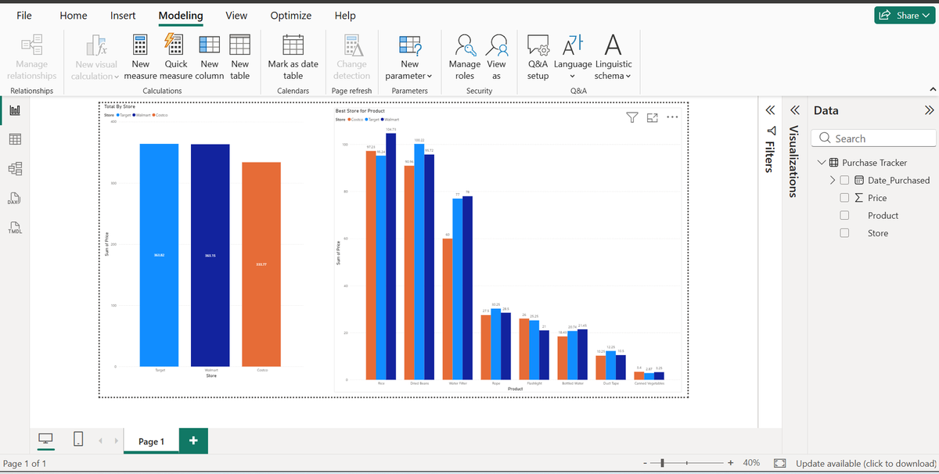The width and height of the screenshot is (939, 474).
Task: Open DAX query view in sidebar
Action: click(x=15, y=199)
